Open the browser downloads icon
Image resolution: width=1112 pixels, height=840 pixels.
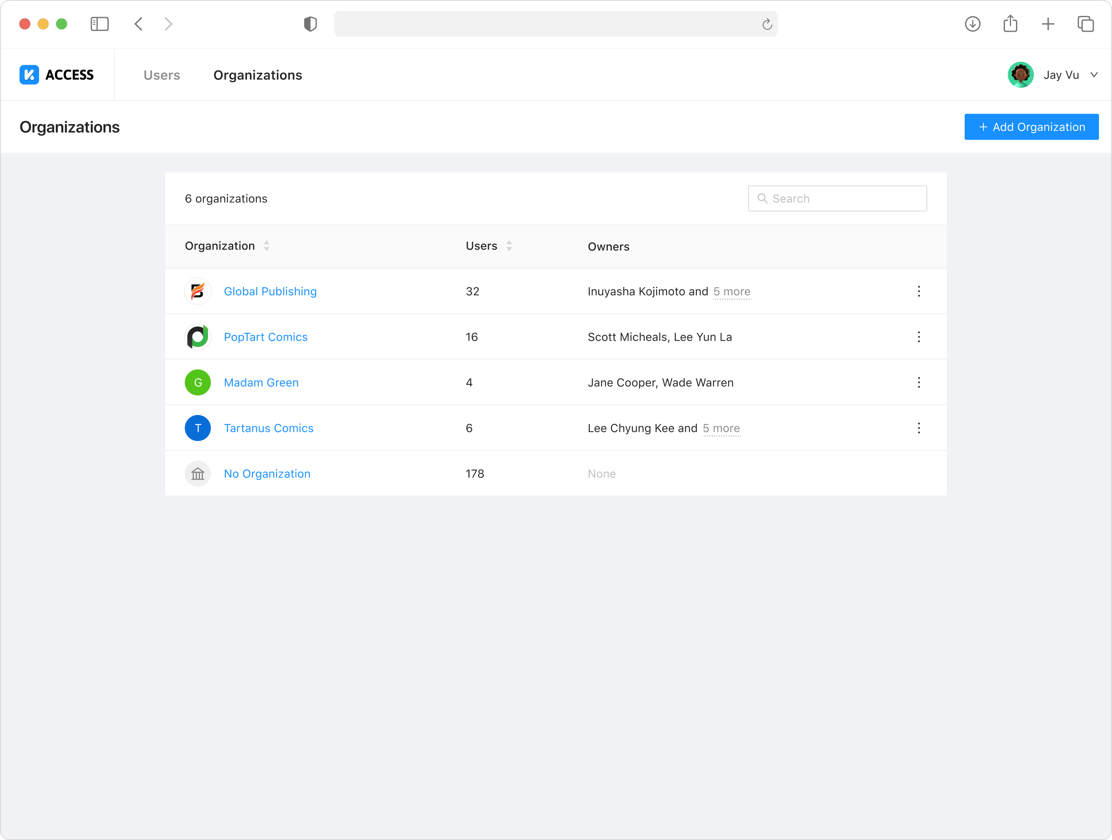click(972, 24)
